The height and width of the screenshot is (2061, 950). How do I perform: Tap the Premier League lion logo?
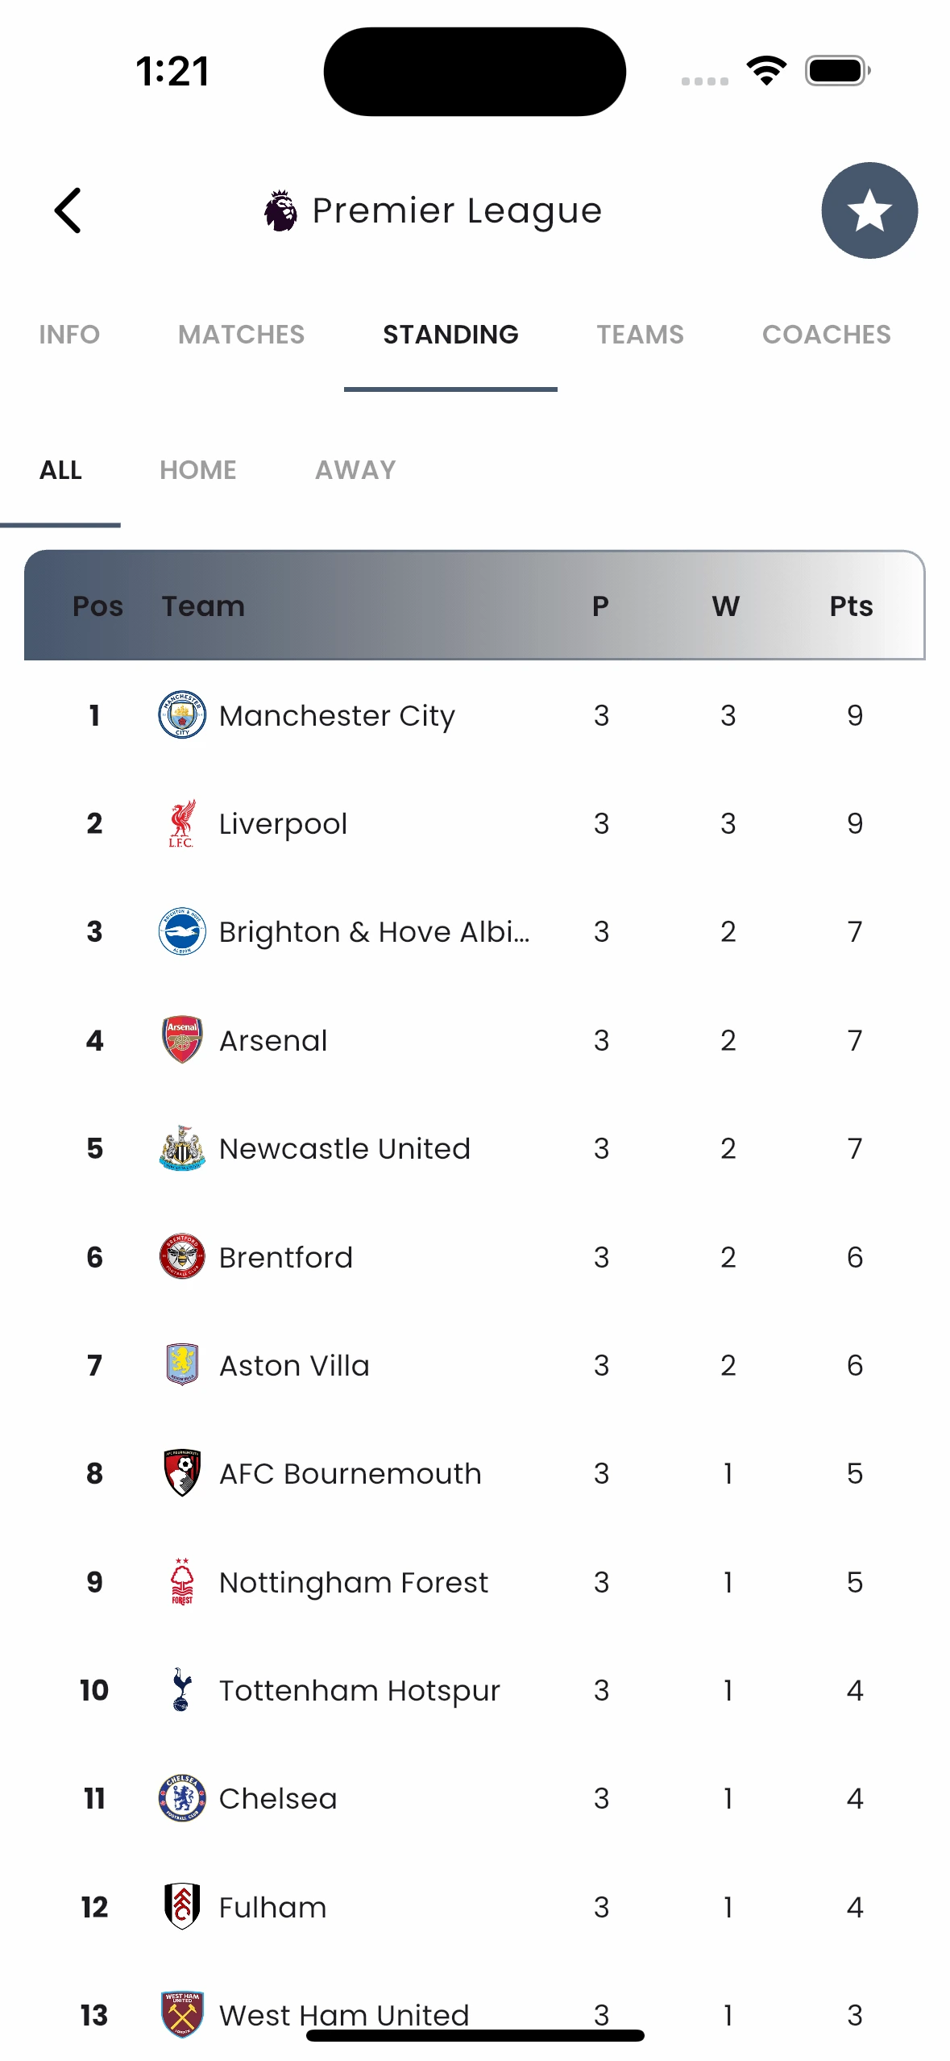[280, 210]
